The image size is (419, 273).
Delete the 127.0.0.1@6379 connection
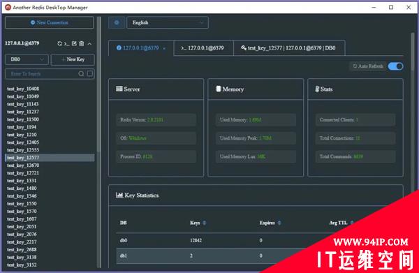click(x=82, y=43)
